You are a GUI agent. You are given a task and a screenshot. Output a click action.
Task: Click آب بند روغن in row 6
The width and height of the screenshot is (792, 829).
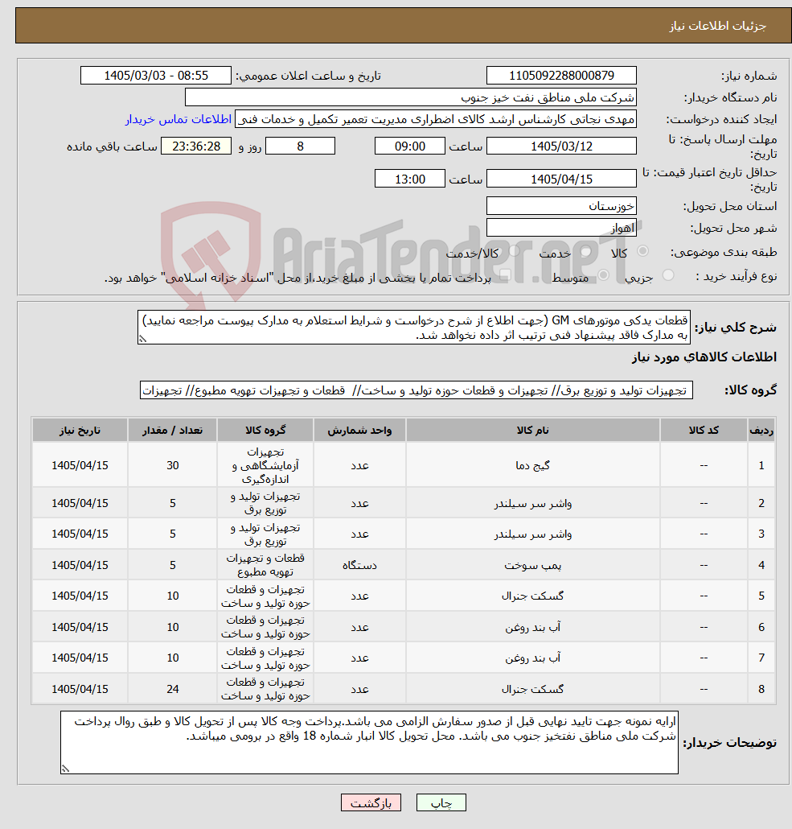point(532,627)
